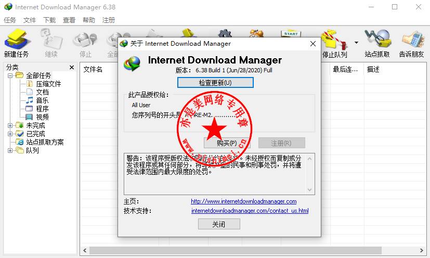Click the File Name (文件名) column header

click(x=93, y=69)
